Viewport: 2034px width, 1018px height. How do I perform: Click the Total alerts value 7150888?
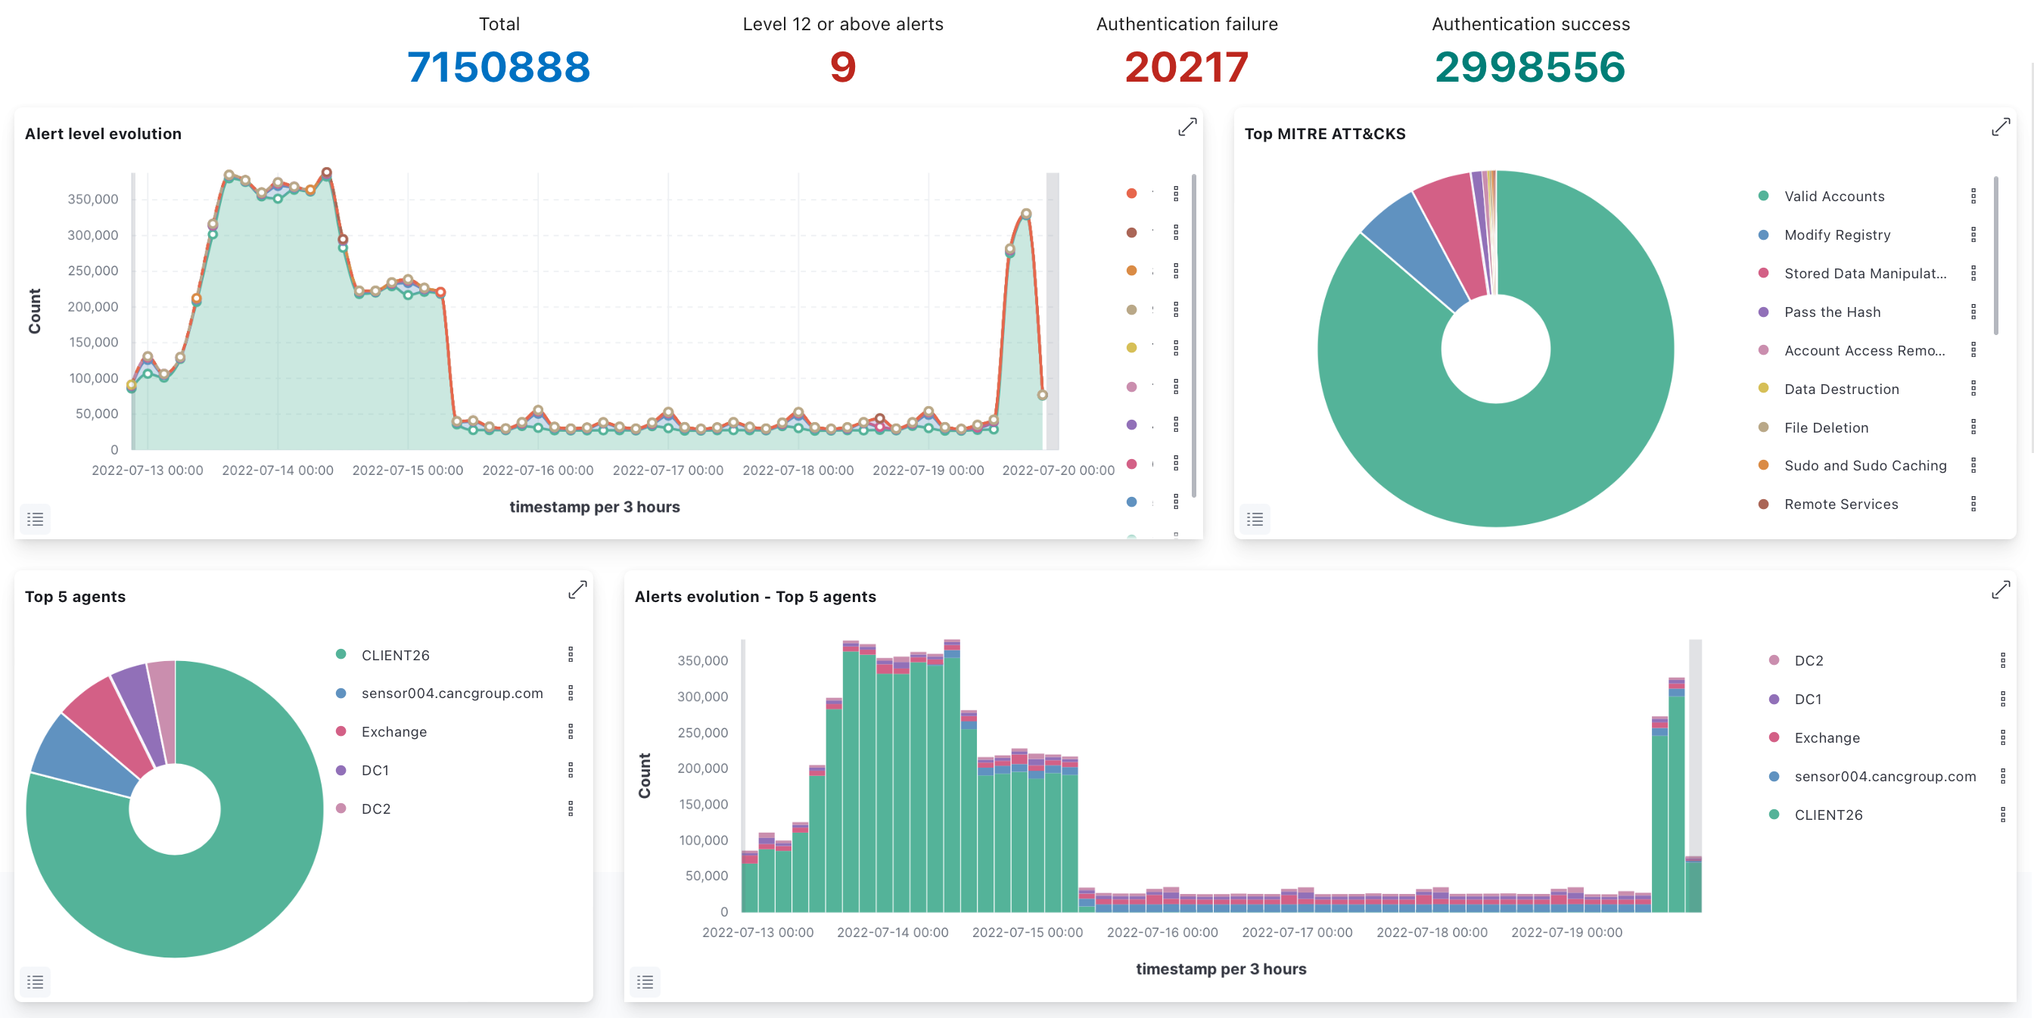pyautogui.click(x=498, y=67)
